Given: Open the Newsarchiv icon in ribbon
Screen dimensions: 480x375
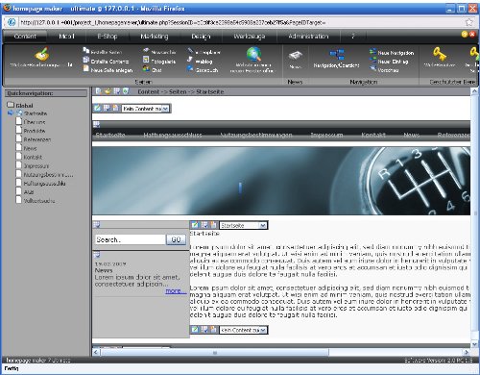Looking at the screenshot, I should [146, 51].
